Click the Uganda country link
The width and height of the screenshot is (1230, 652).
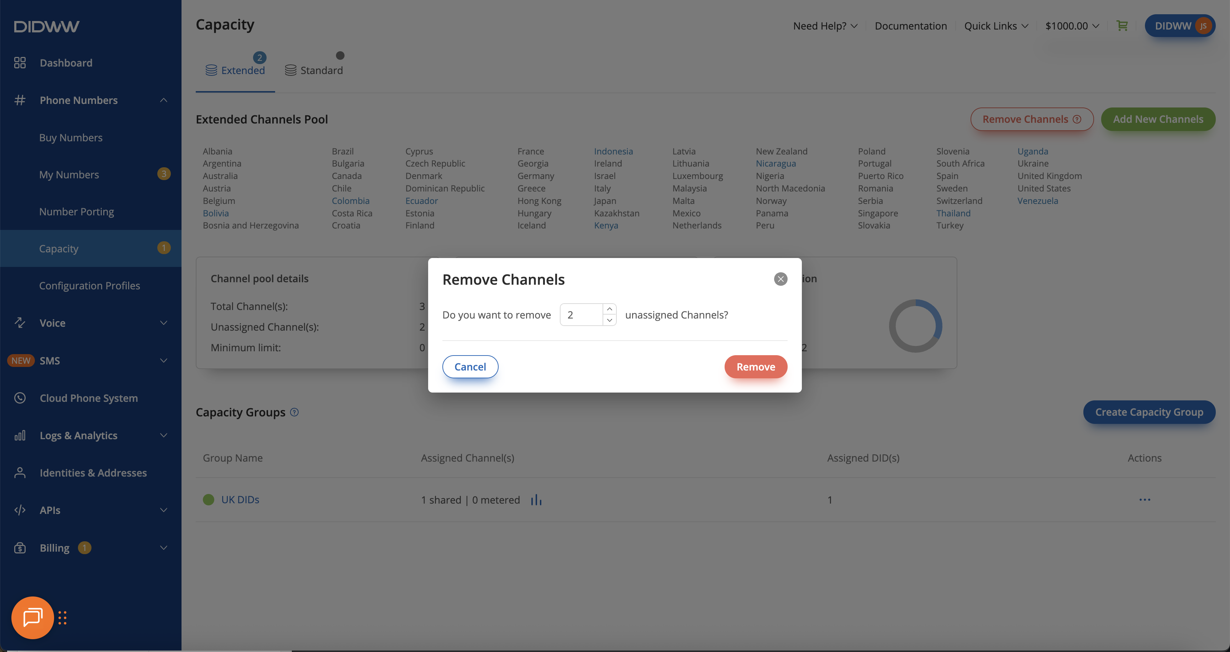[1032, 151]
